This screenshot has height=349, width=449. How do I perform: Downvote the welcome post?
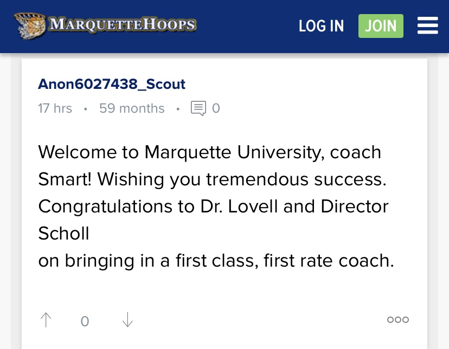127,320
